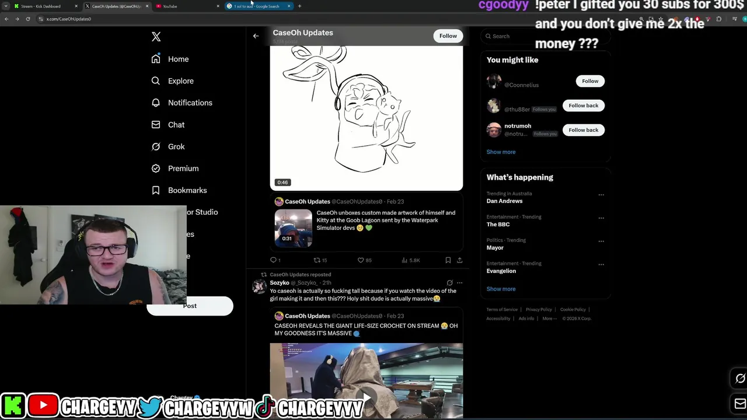Viewport: 747px width, 420px height.
Task: Click the Notifications bell icon
Action: tap(156, 103)
